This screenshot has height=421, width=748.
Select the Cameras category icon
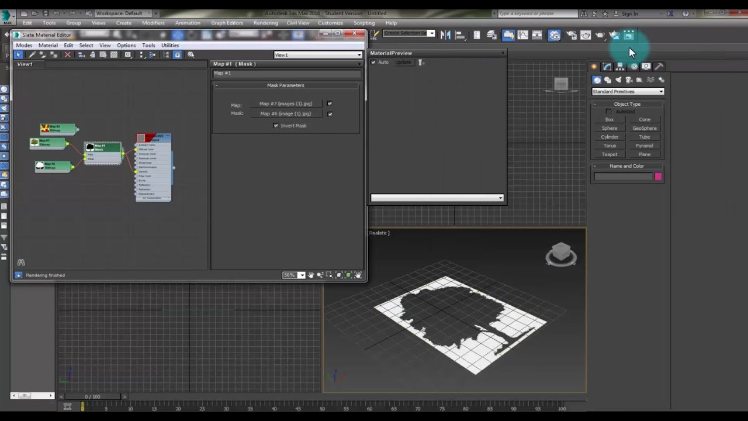coord(629,80)
